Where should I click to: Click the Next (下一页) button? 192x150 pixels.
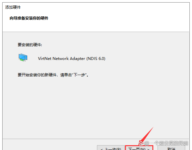pos(139,148)
